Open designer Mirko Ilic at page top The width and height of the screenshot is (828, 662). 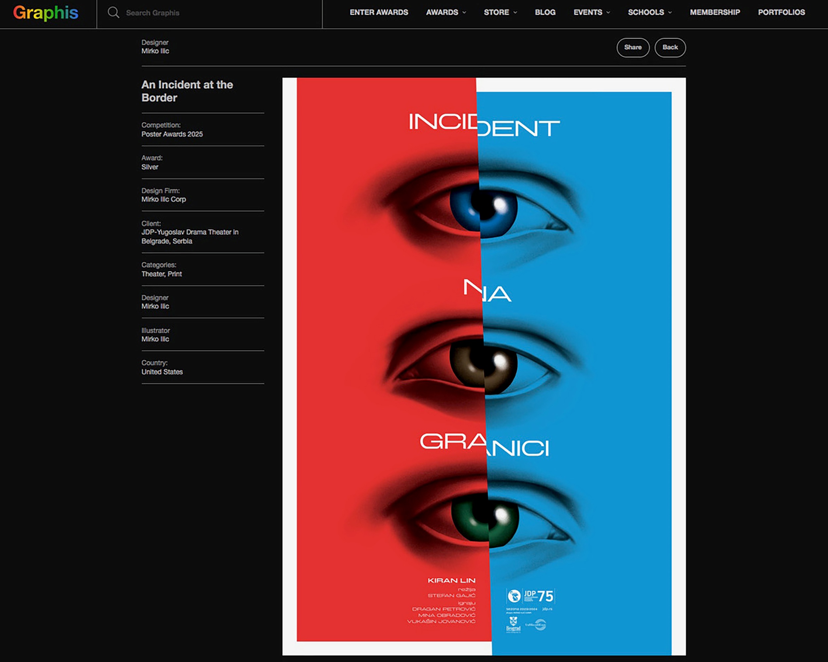point(155,51)
